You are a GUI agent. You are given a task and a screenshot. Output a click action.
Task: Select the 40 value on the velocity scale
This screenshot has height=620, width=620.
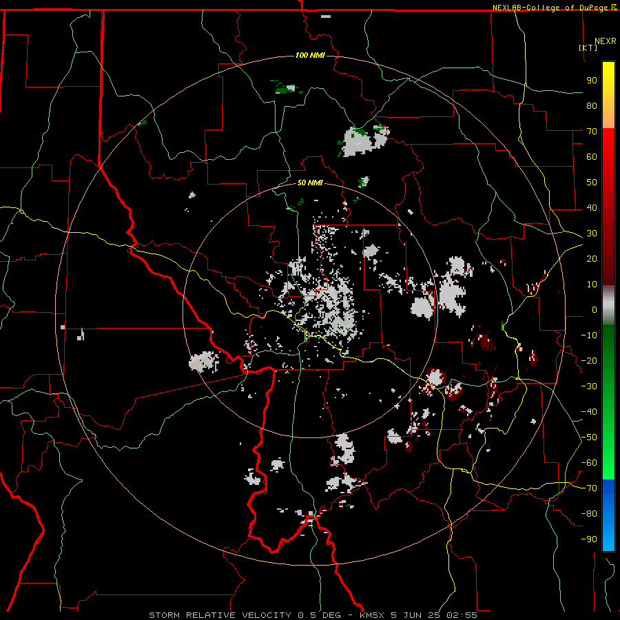592,207
